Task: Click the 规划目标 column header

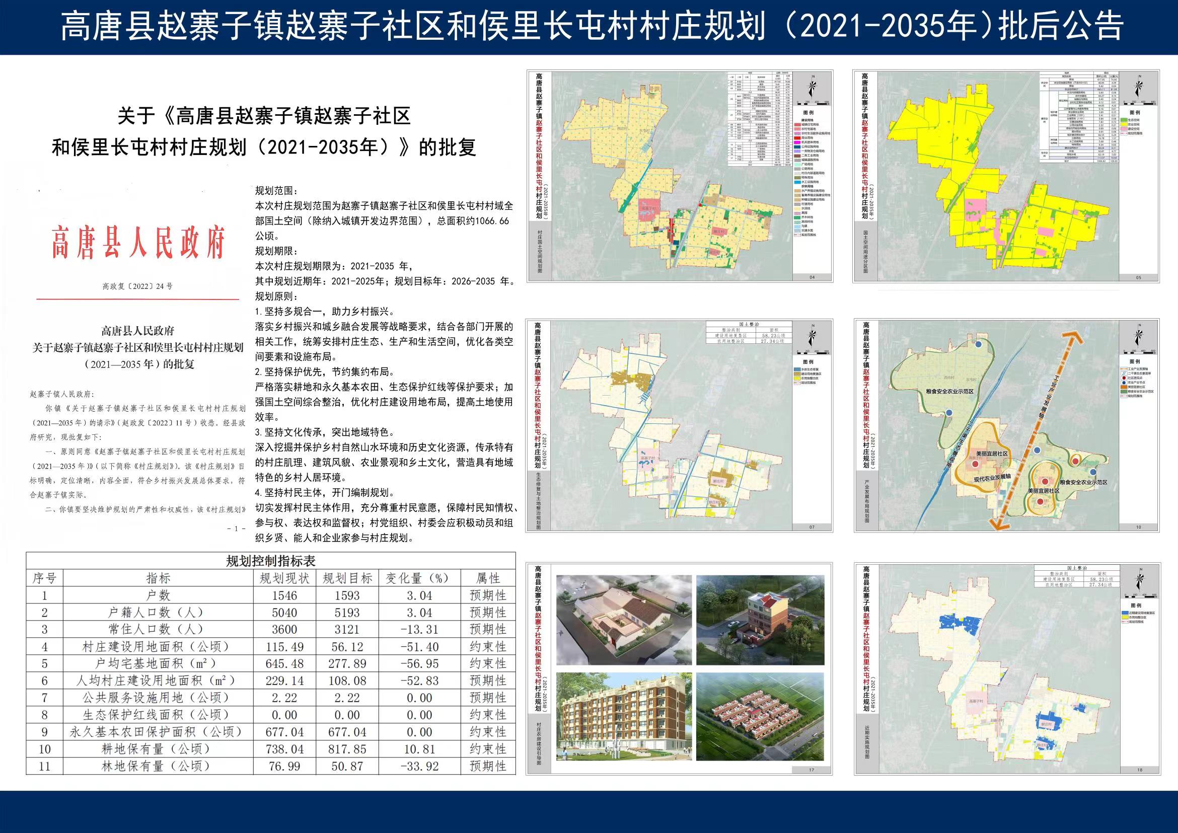Action: click(x=347, y=578)
